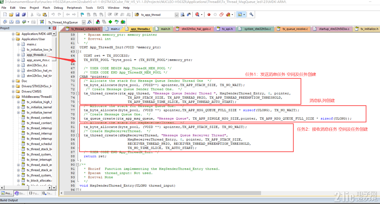The height and width of the screenshot is (204, 380).
Task: Undo the last edit
Action: [53, 14]
